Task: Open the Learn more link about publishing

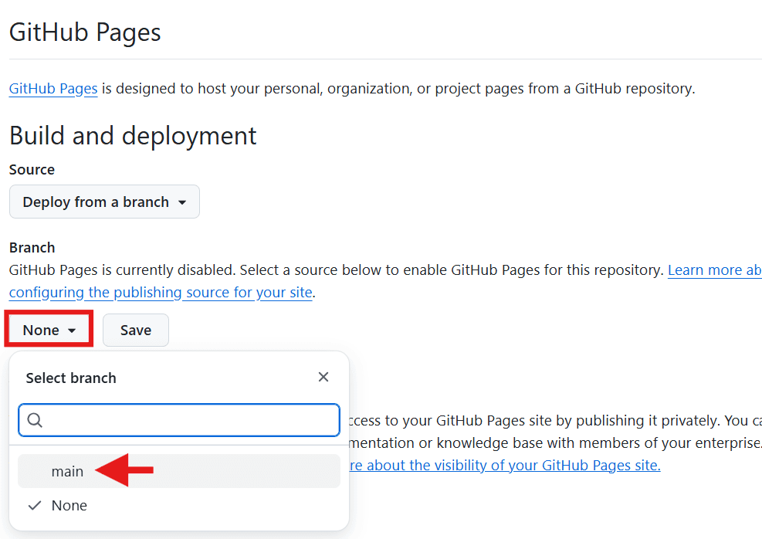Action: click(x=714, y=269)
